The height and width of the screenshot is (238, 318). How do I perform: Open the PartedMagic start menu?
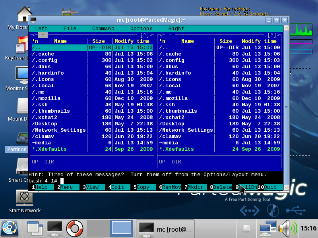click(x=10, y=228)
